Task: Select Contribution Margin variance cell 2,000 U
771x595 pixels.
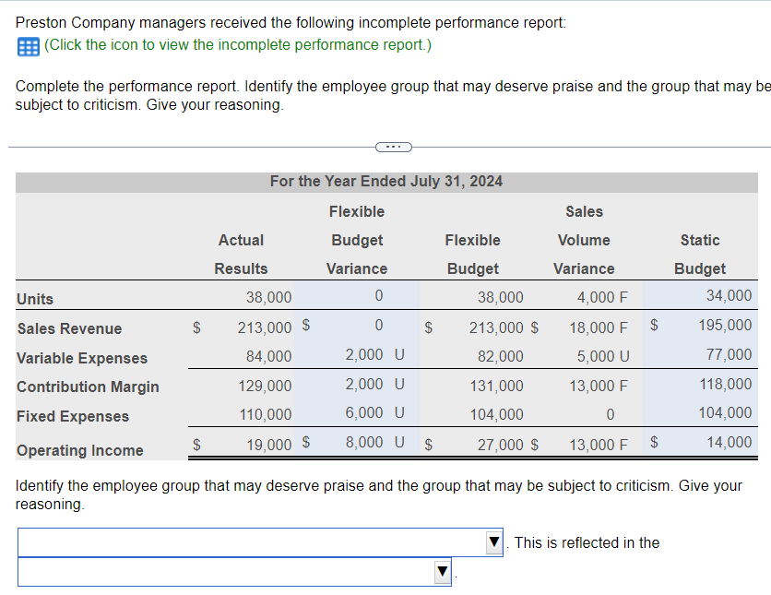Action: pos(357,384)
